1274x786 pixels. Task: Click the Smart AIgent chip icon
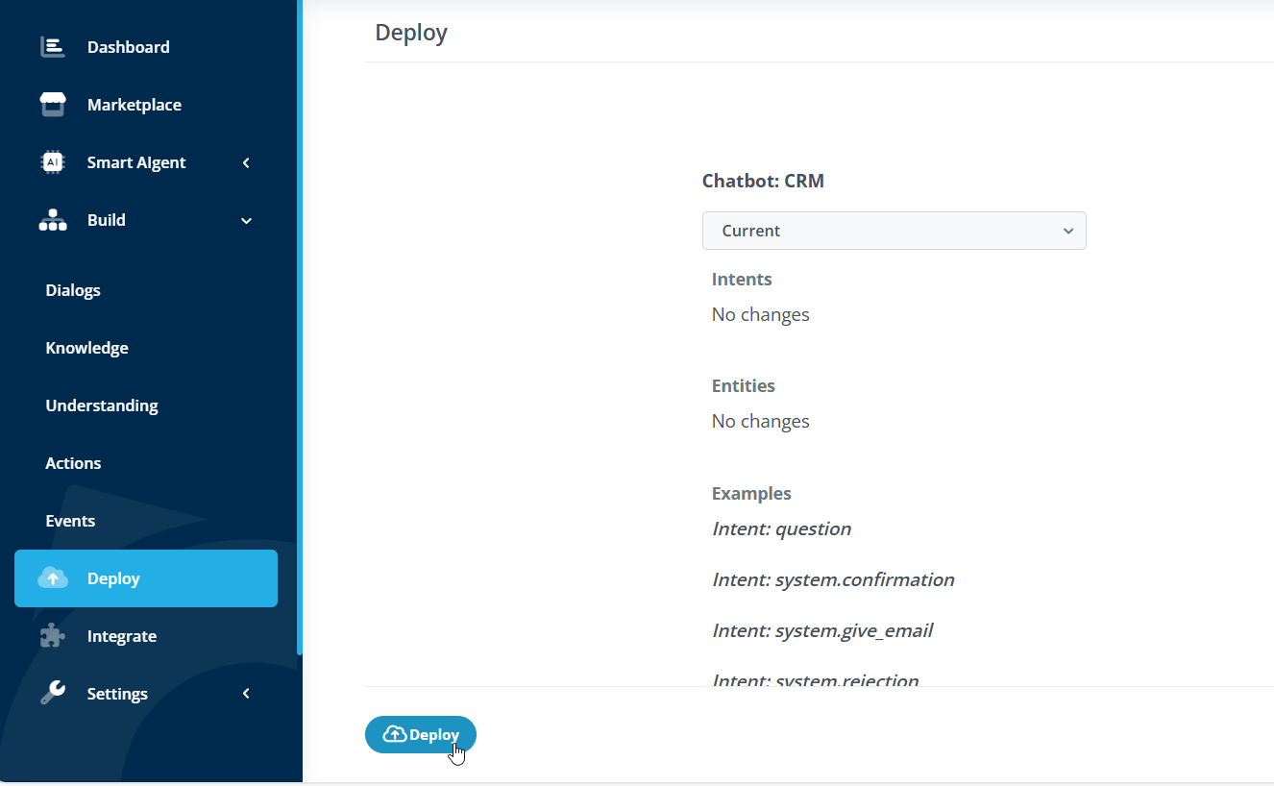tap(53, 162)
